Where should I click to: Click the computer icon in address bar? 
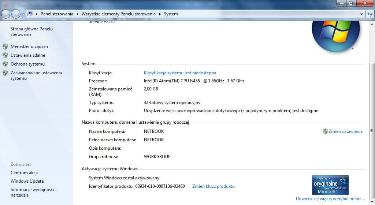pos(30,14)
